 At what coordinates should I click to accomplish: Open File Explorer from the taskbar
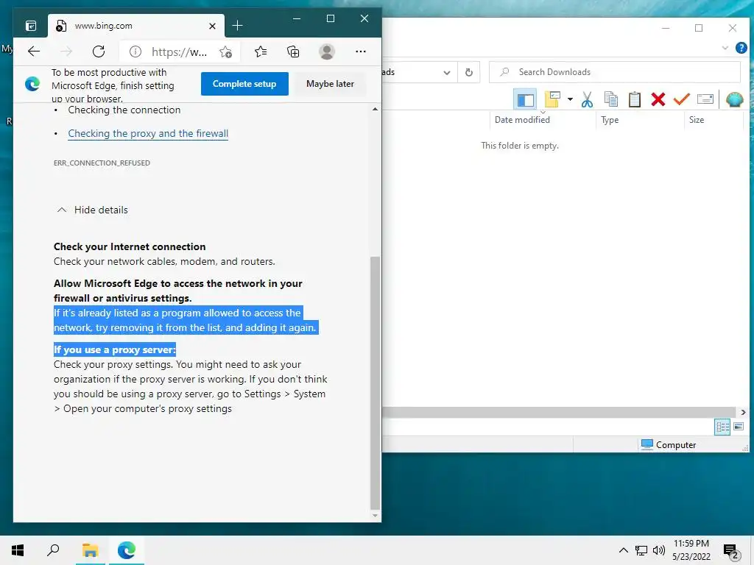click(90, 550)
